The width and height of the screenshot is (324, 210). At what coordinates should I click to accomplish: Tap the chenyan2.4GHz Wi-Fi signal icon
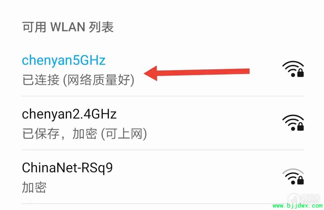[x=293, y=123]
